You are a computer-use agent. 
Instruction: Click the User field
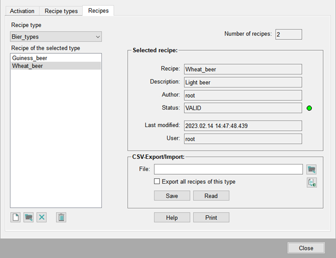coord(243,139)
